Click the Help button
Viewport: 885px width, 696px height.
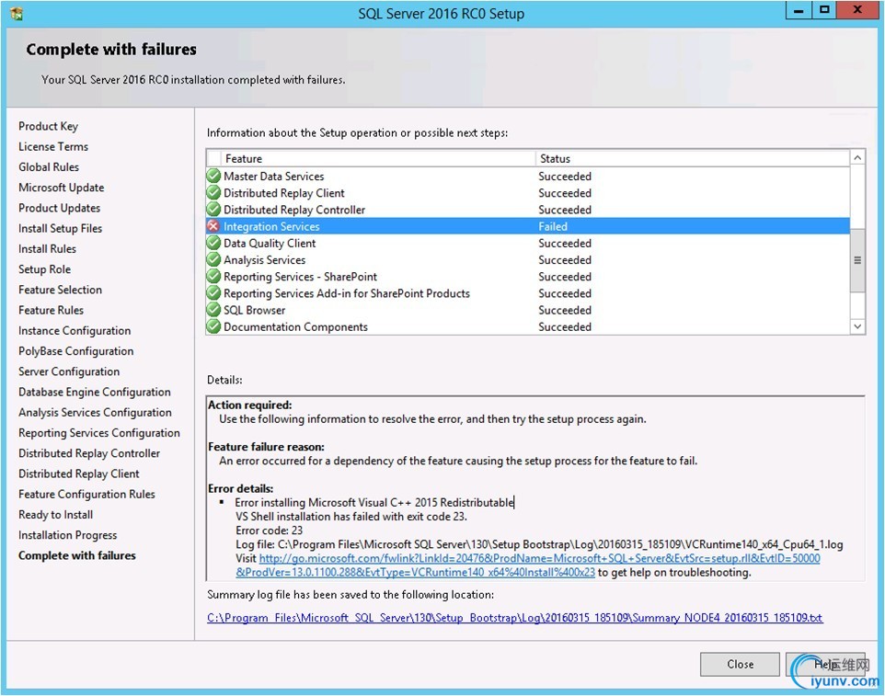pos(825,664)
